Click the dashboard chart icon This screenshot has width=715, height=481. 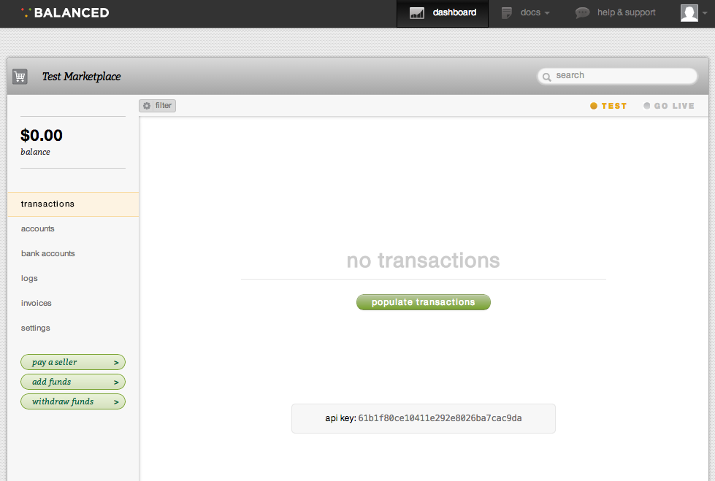[417, 12]
